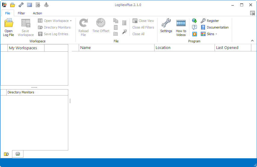Click the question mark help bubble icon
This screenshot has height=167, width=257.
[x=194, y=27]
